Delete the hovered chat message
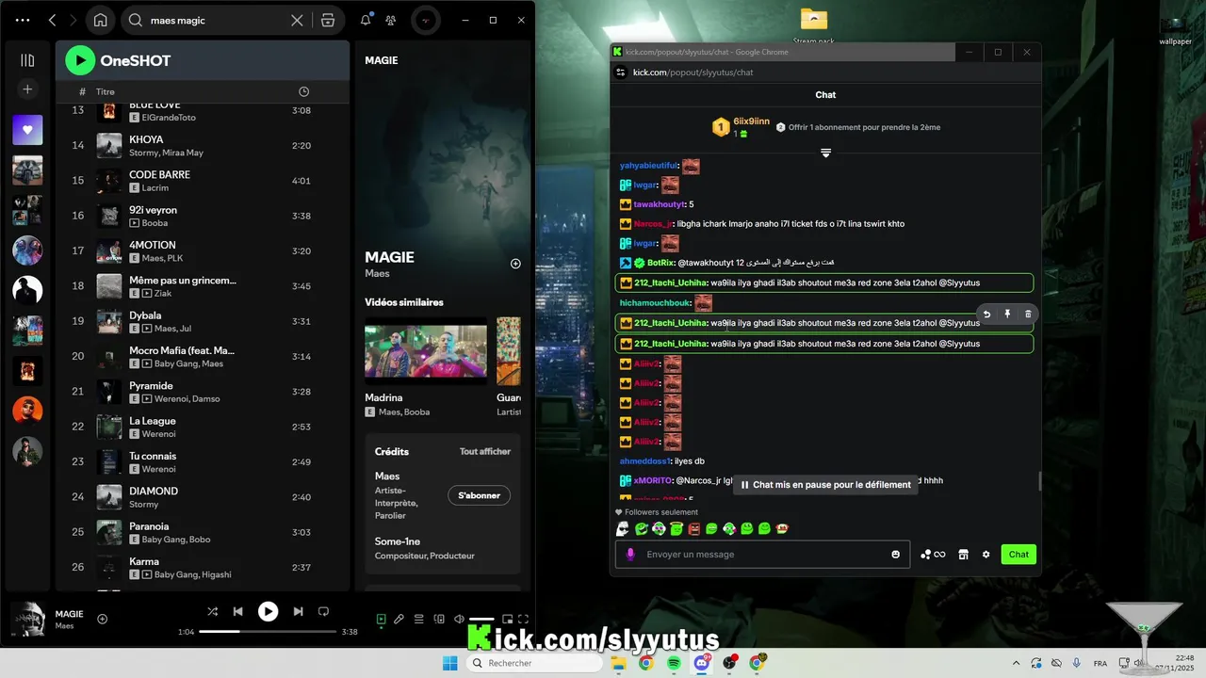Screen dimensions: 1206x678 pyautogui.click(x=1028, y=315)
